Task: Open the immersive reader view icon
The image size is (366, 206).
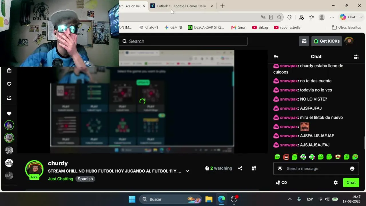Action: tap(271, 17)
